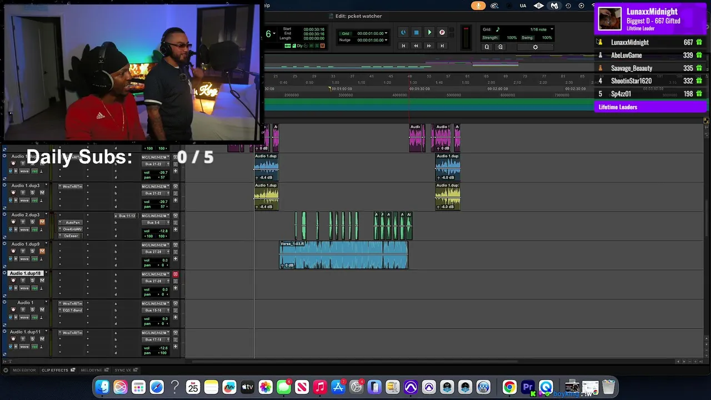Open the UA menu bar item
This screenshot has height=400, width=711.
tap(523, 6)
